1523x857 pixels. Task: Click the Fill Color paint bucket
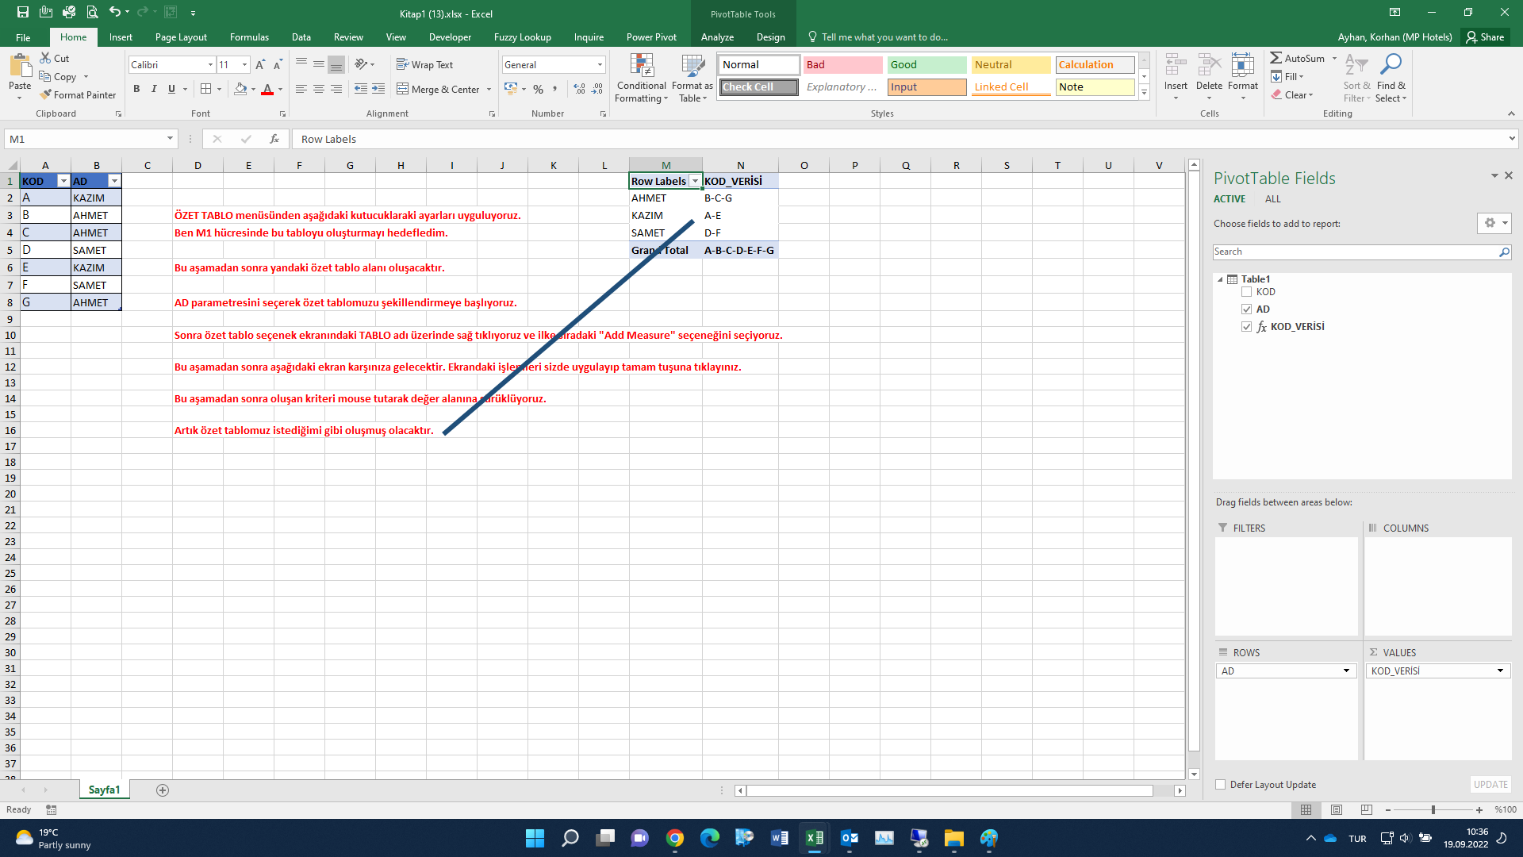click(240, 89)
